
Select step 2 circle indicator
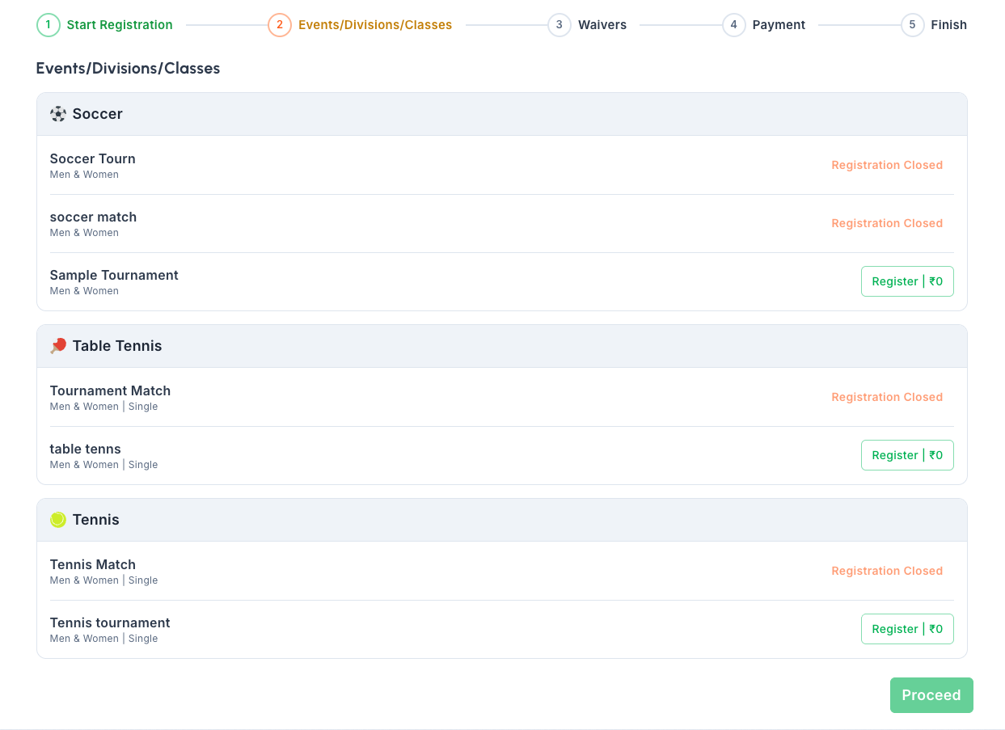tap(280, 25)
